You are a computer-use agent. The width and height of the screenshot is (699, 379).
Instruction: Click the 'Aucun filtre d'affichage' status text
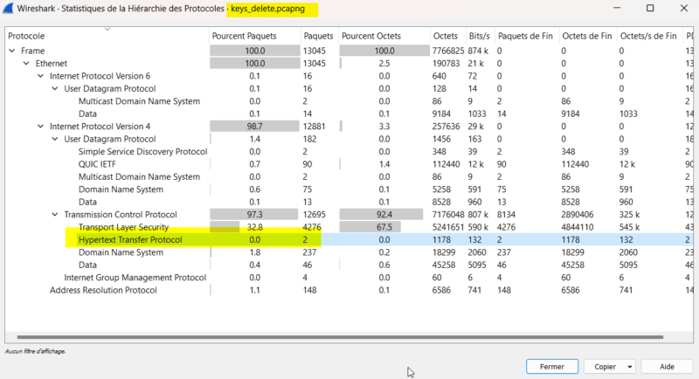tap(35, 351)
